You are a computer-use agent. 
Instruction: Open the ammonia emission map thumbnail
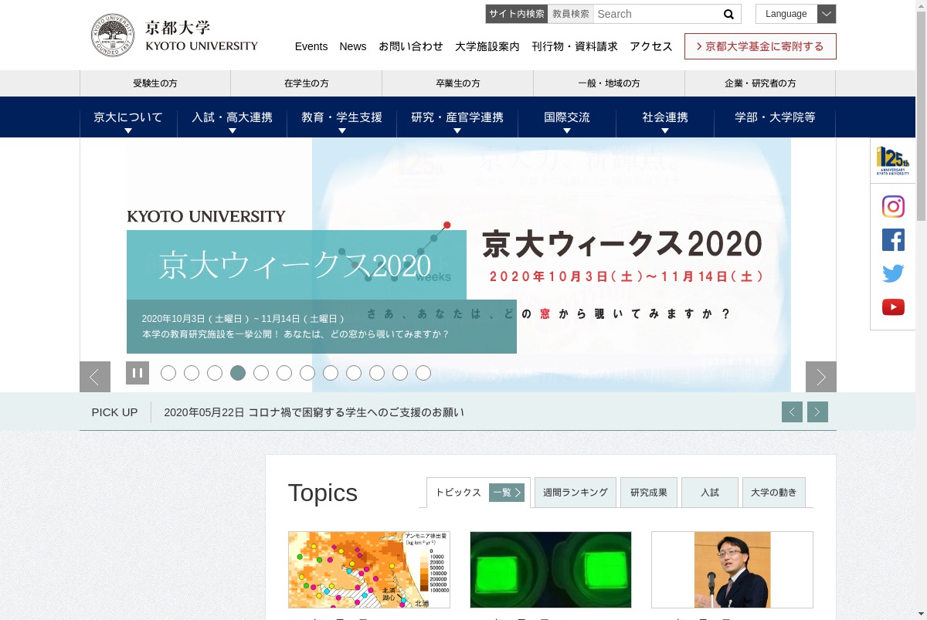point(369,570)
